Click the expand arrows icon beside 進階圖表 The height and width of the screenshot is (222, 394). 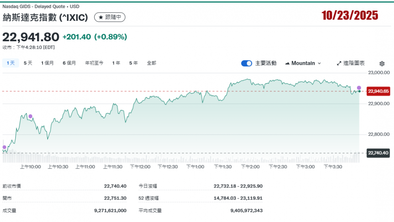coord(339,63)
